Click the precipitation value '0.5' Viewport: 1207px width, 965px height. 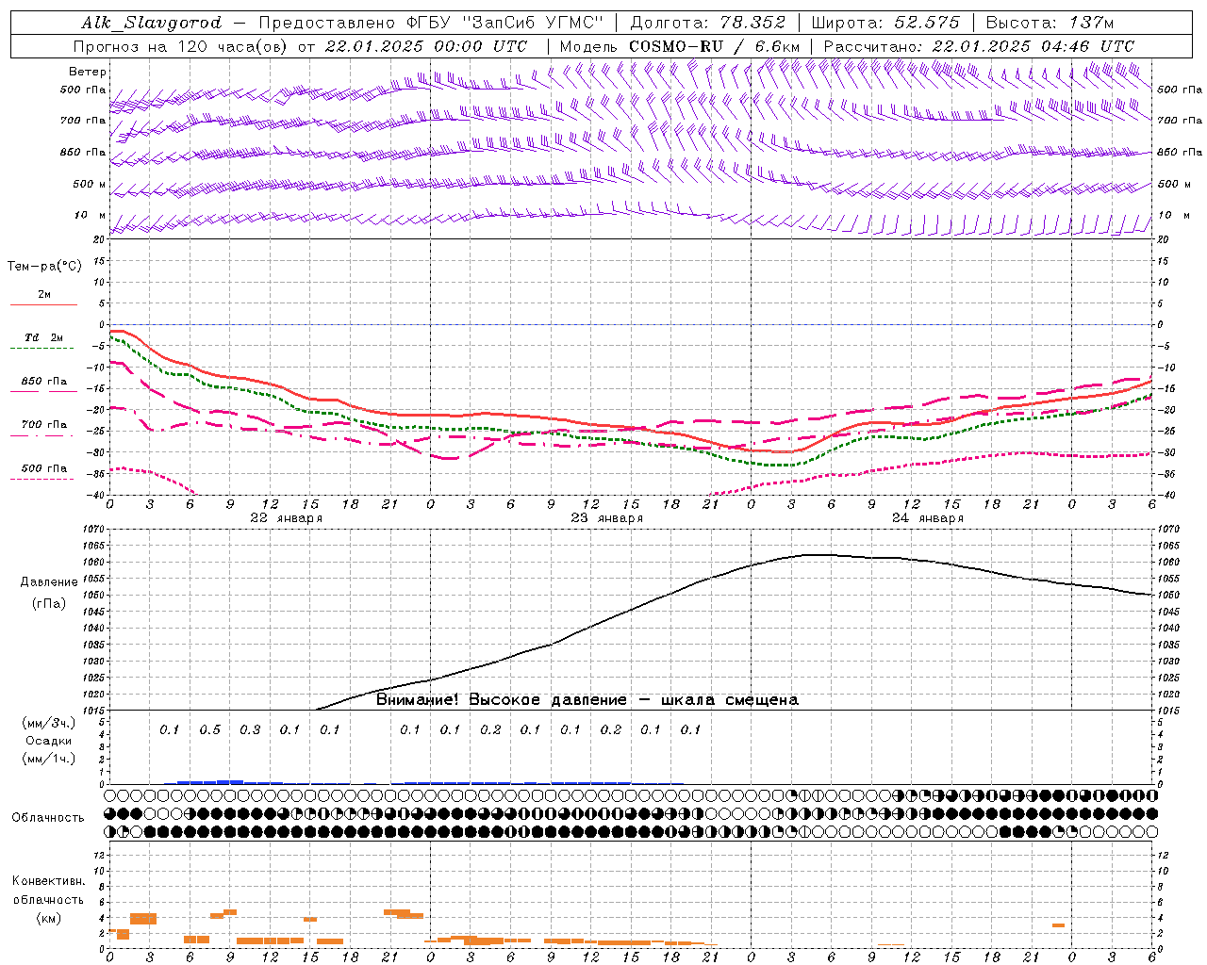coord(209,729)
